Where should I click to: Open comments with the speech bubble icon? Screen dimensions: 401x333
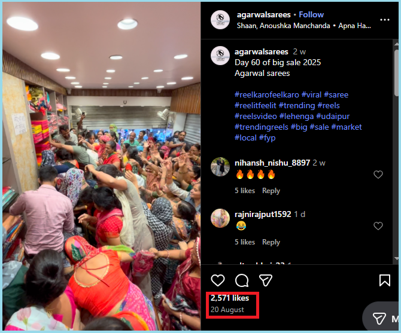coord(242,280)
